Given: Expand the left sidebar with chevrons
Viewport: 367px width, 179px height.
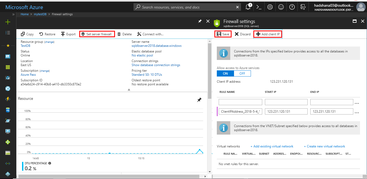Looking at the screenshot, I should pos(13,14).
